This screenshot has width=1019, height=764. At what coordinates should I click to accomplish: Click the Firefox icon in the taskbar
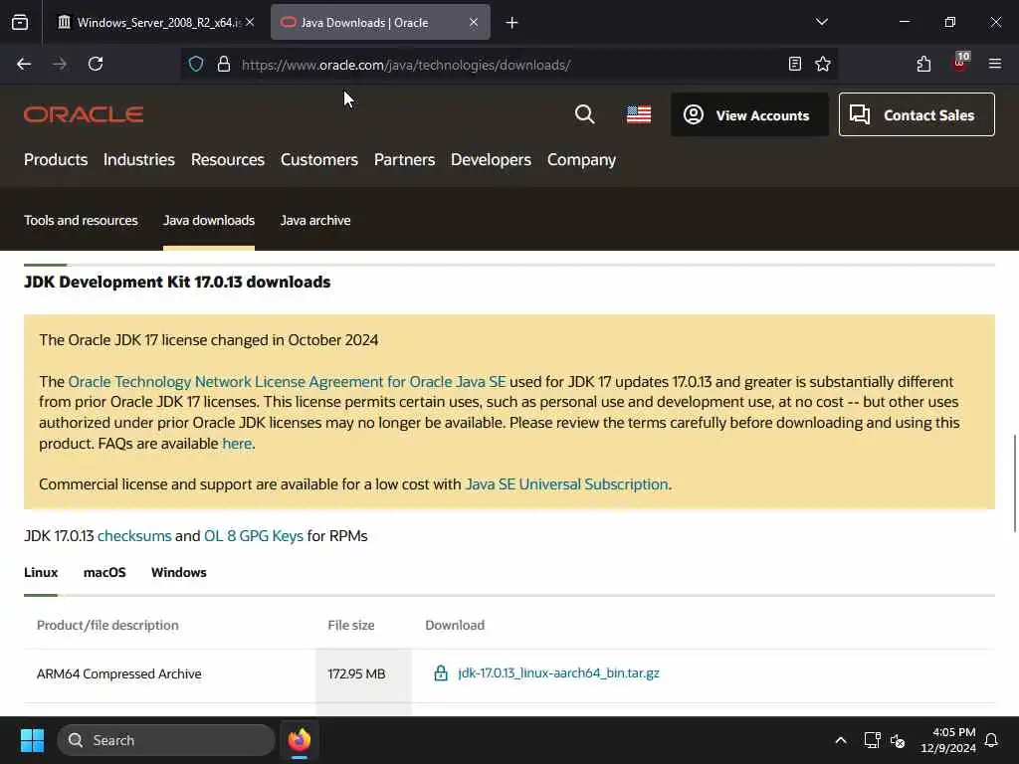[300, 740]
